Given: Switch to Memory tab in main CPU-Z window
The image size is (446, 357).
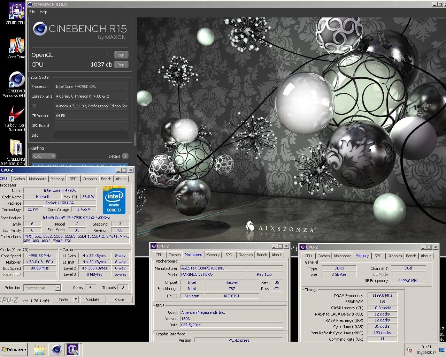Looking at the screenshot, I should tap(57, 179).
